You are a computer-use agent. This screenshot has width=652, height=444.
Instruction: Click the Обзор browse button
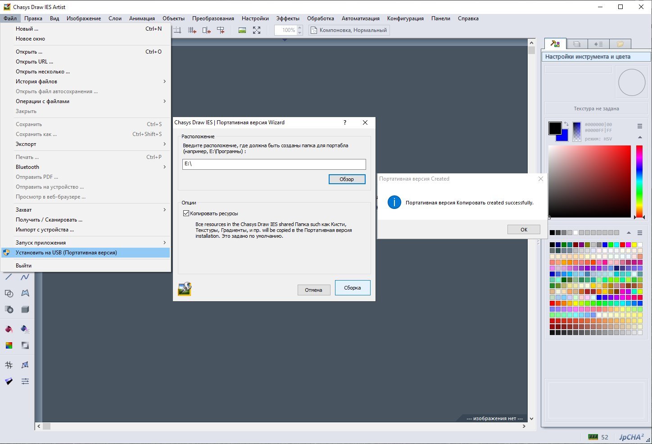347,179
